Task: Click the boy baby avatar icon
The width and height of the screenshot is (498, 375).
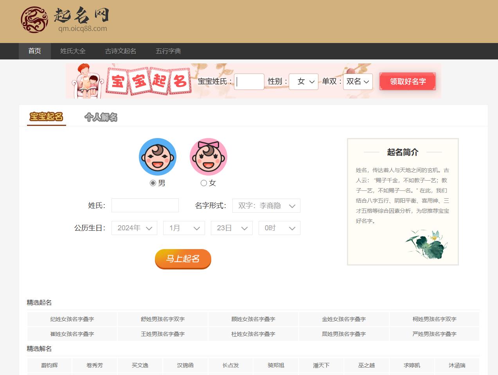Action: pos(158,156)
